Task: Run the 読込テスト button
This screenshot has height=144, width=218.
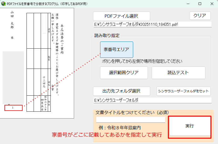Action: tap(178, 73)
